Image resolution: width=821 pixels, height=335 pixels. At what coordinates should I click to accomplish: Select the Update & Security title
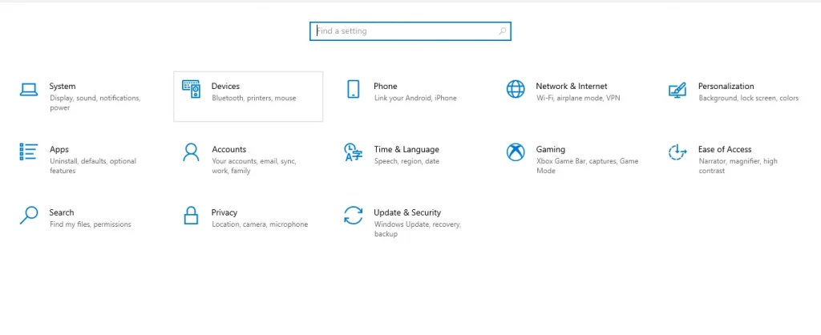tap(407, 212)
